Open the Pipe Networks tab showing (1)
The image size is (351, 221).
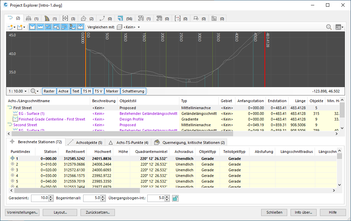pos(144,19)
